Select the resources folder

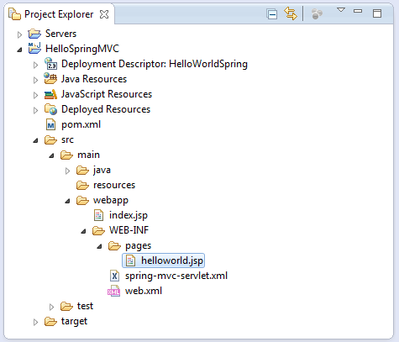(x=106, y=185)
